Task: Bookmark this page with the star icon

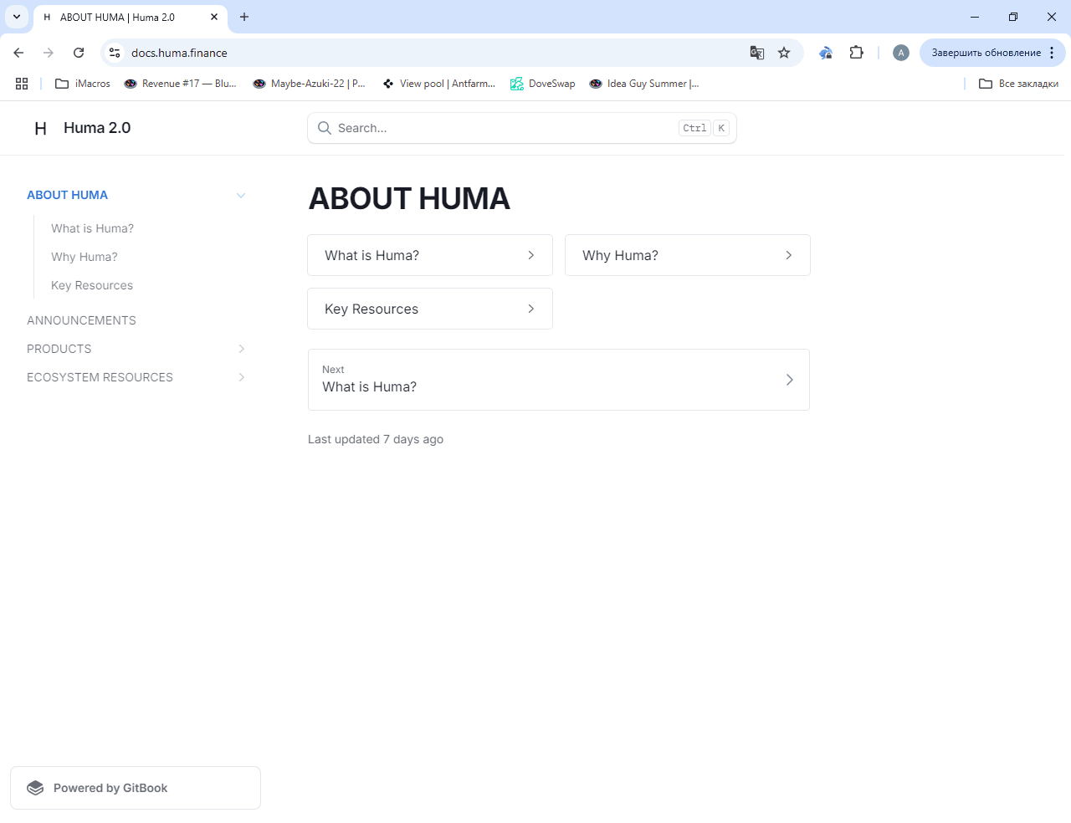Action: (784, 53)
